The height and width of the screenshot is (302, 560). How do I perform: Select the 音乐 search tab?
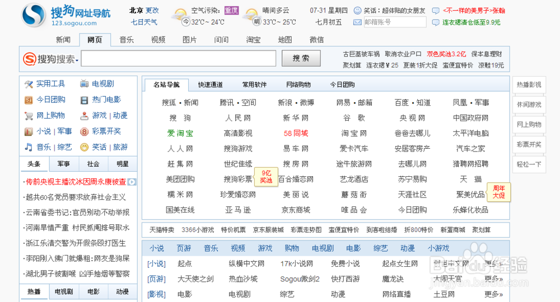pos(127,40)
